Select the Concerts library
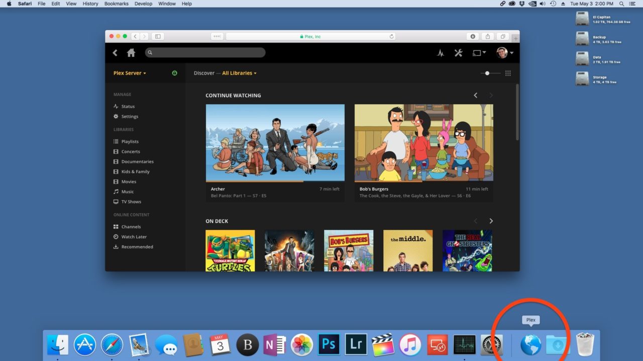Viewport: 643px width, 361px height. click(127, 151)
